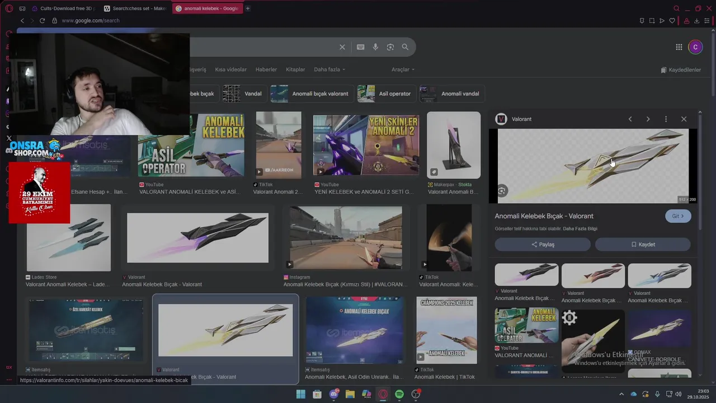The image size is (716, 403).
Task: Go back to the previous page
Action: coord(22,21)
